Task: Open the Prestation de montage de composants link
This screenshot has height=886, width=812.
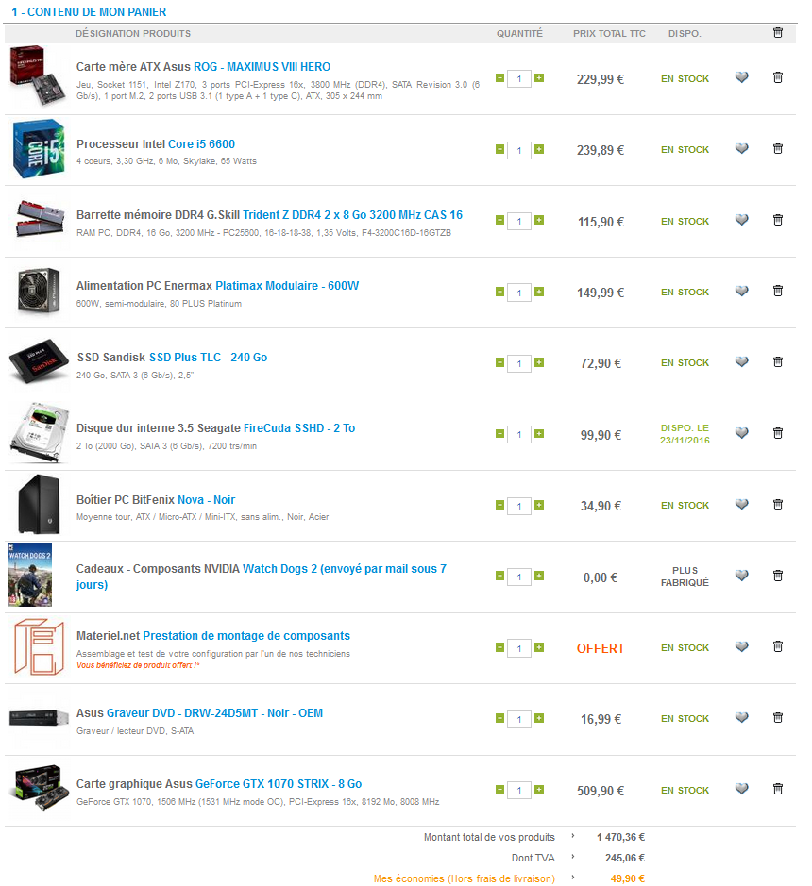Action: coord(246,636)
